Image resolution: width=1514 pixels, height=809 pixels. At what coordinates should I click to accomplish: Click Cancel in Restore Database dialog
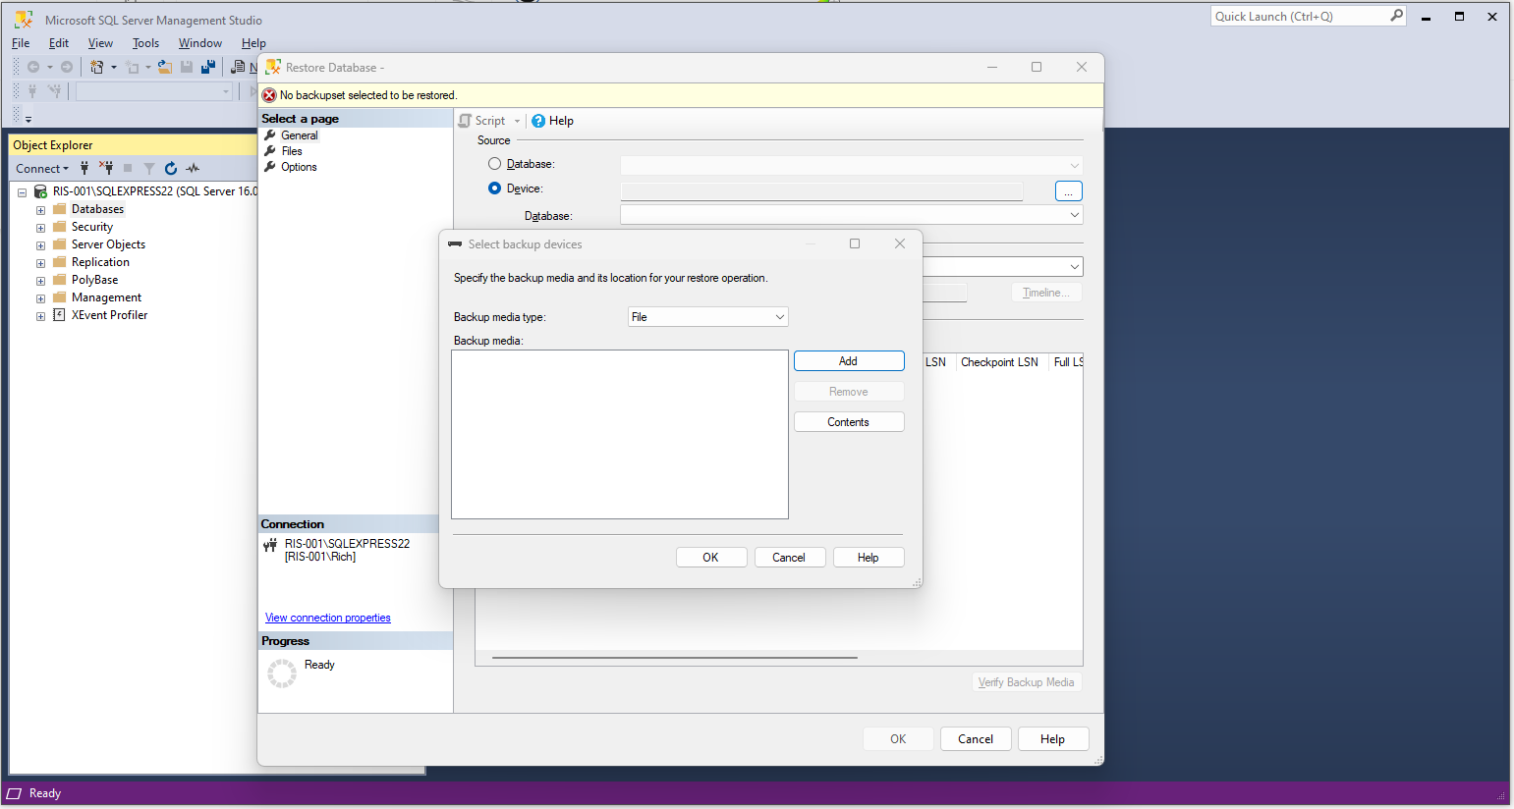click(976, 739)
